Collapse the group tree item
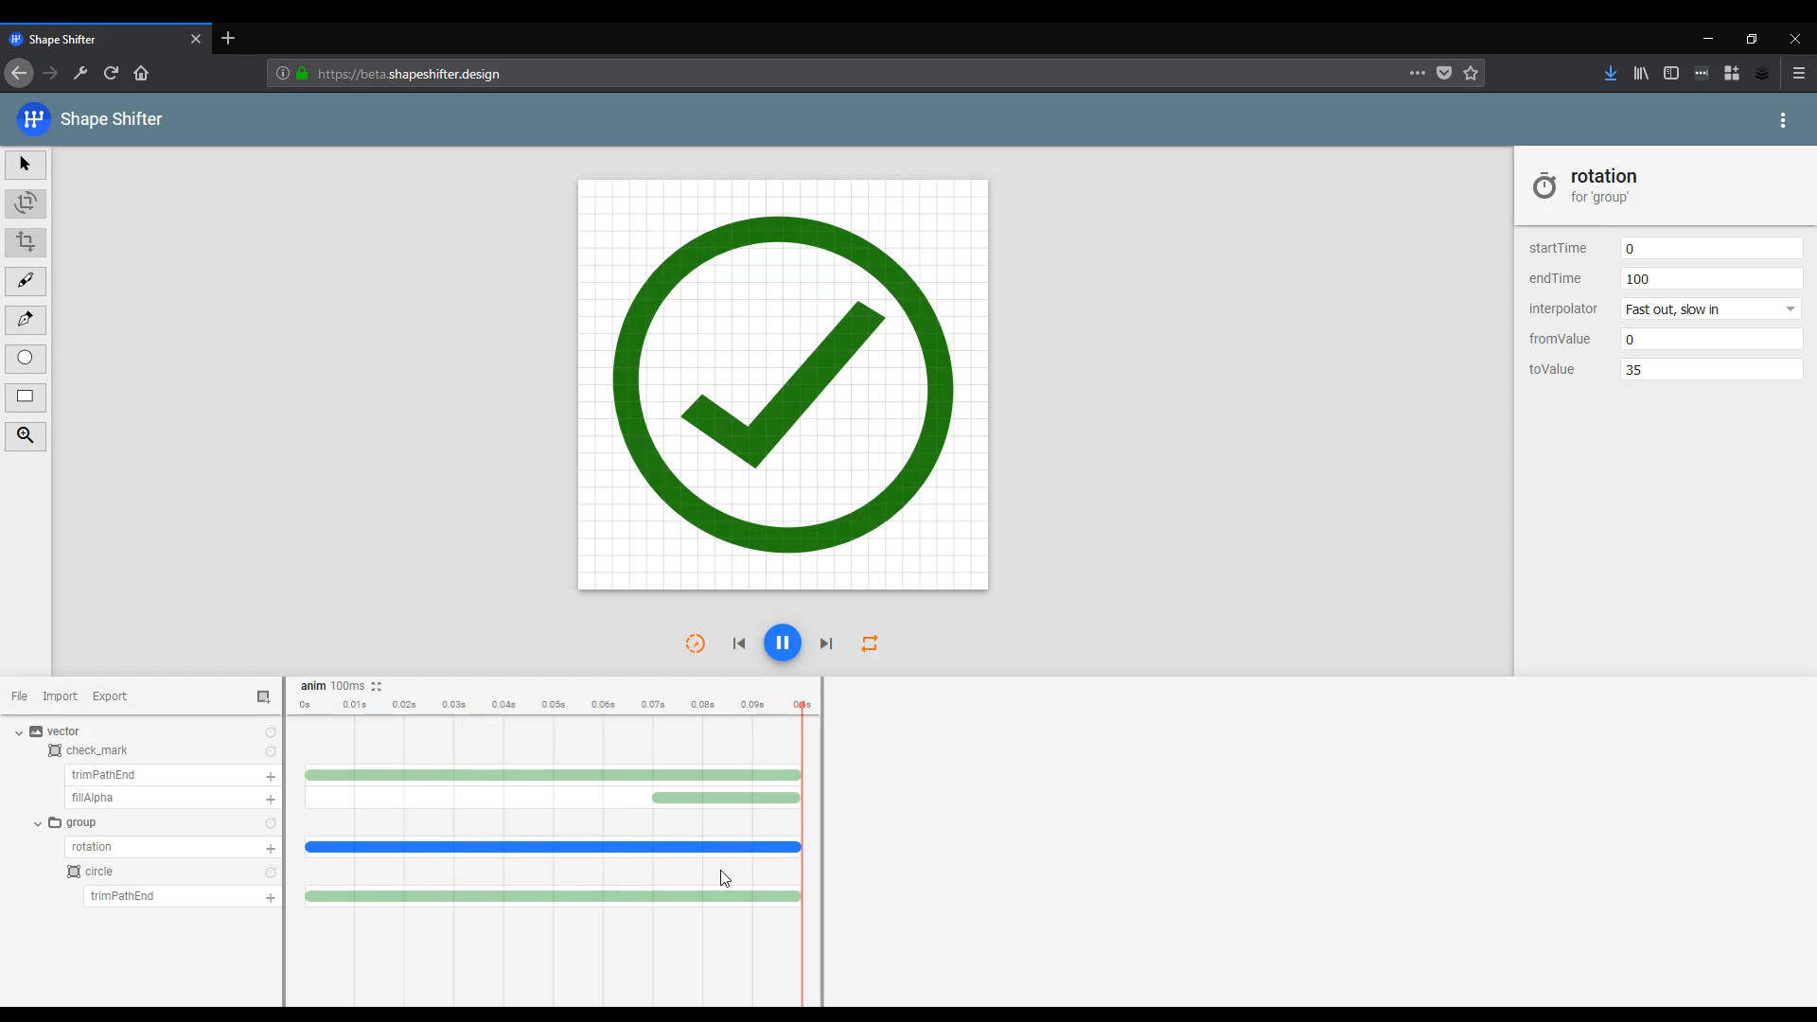This screenshot has width=1817, height=1022. point(36,823)
